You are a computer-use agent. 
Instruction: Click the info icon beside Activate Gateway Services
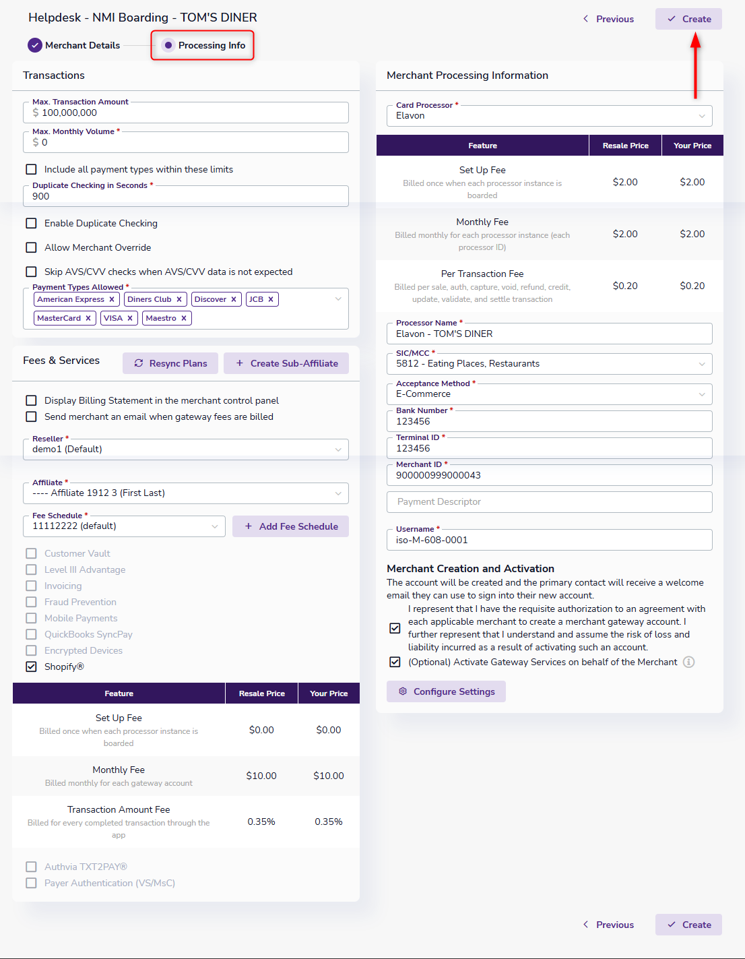(x=688, y=662)
